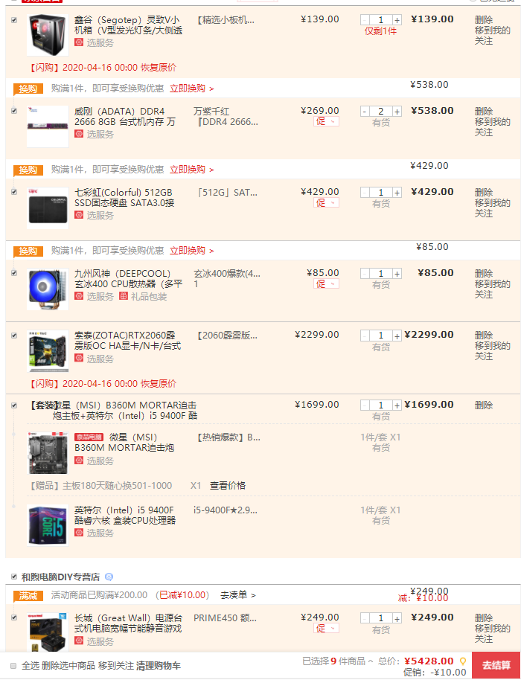Open 选服务 icon under Intel i5 9400F
The width and height of the screenshot is (521, 680).
78,533
